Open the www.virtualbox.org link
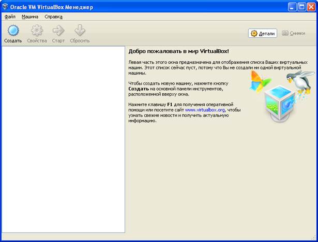Screen dimensions: 318x242 (x=205, y=110)
